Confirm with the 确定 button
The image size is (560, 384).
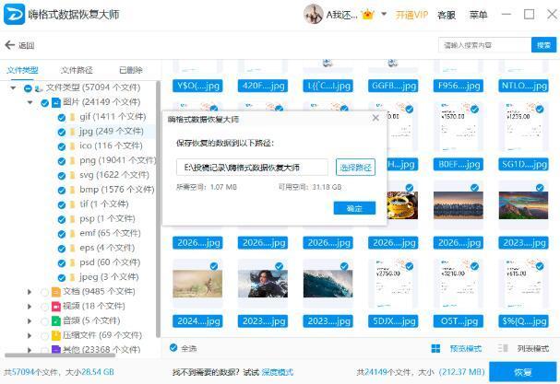354,208
